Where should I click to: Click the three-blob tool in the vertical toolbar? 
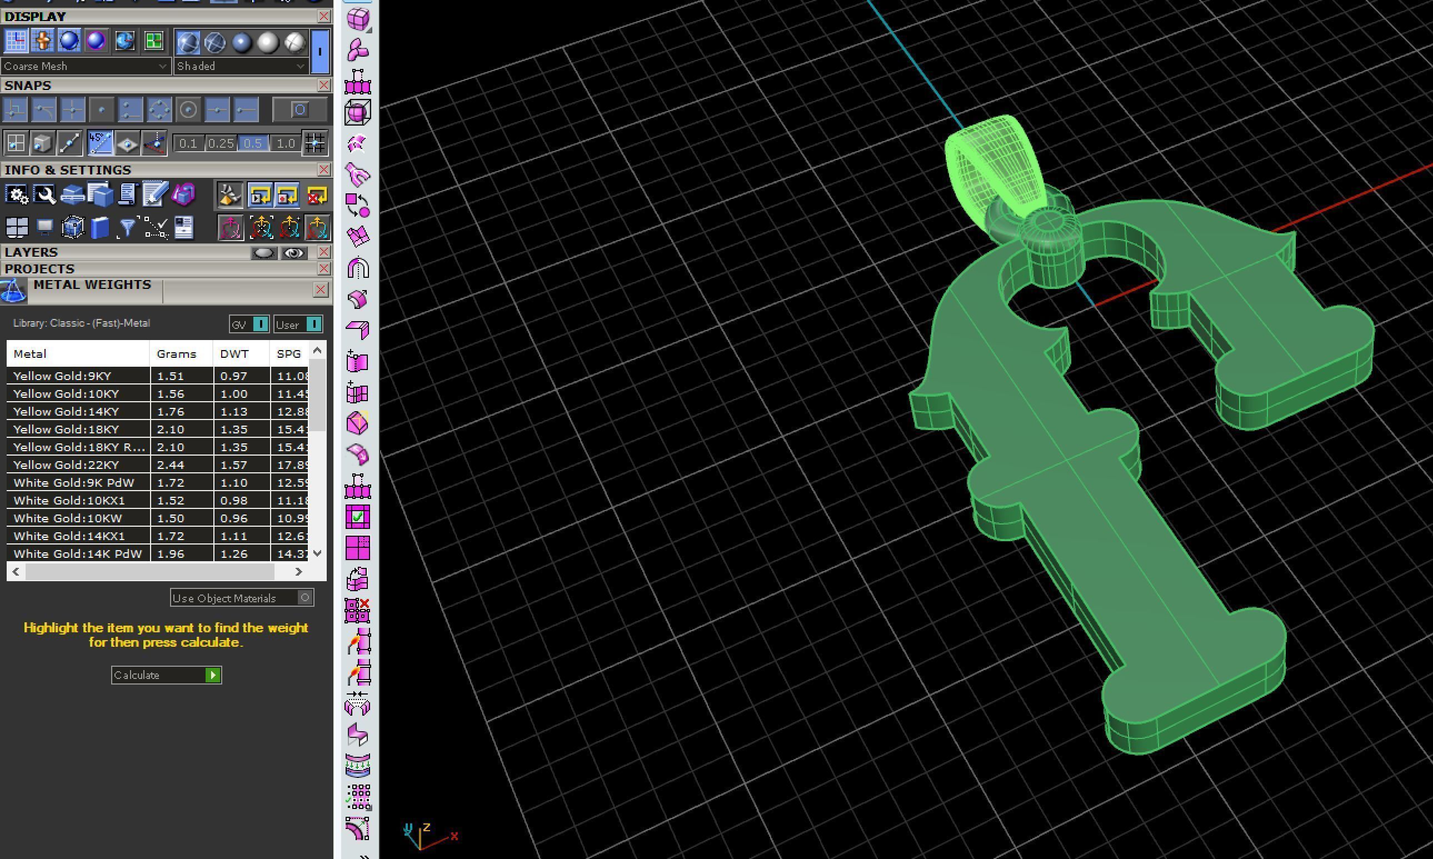point(358,50)
